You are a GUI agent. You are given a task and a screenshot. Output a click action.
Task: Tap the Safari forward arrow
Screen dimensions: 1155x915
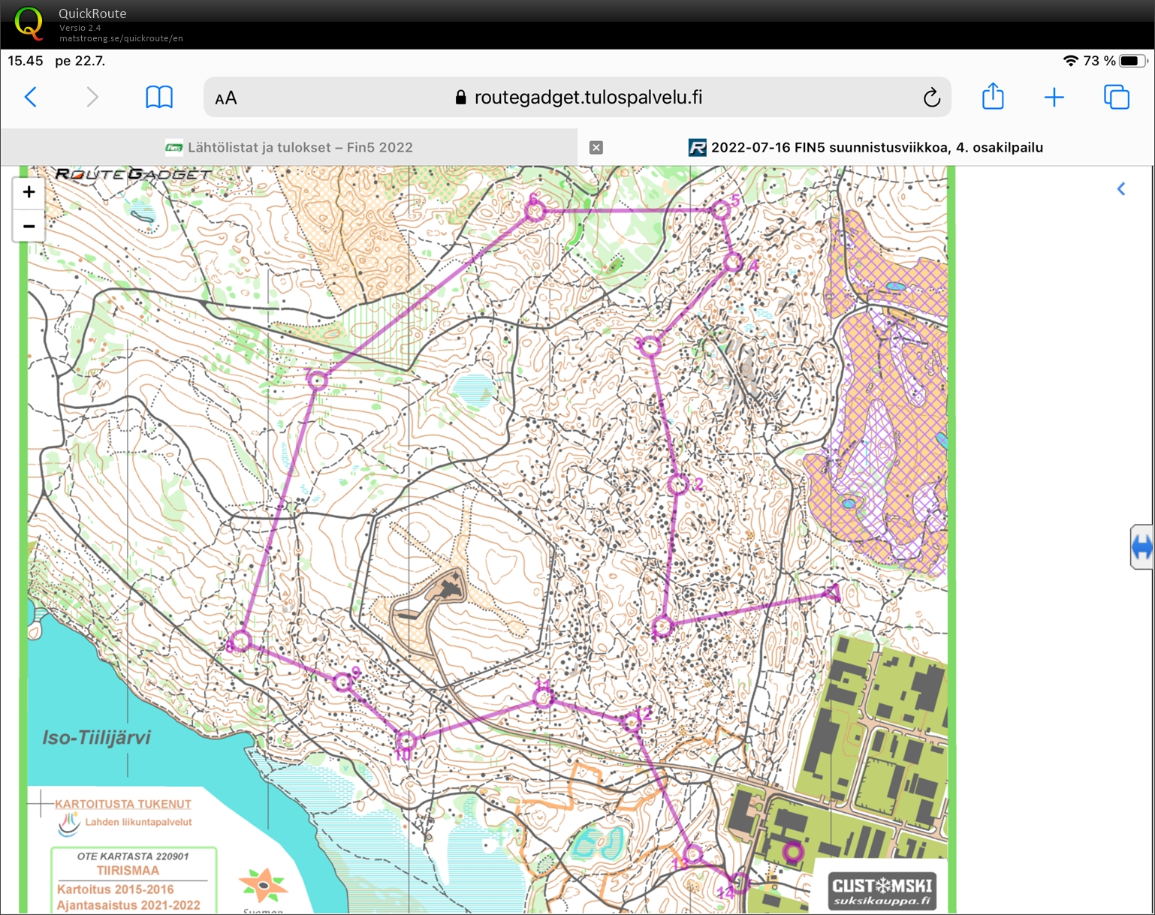pos(92,97)
